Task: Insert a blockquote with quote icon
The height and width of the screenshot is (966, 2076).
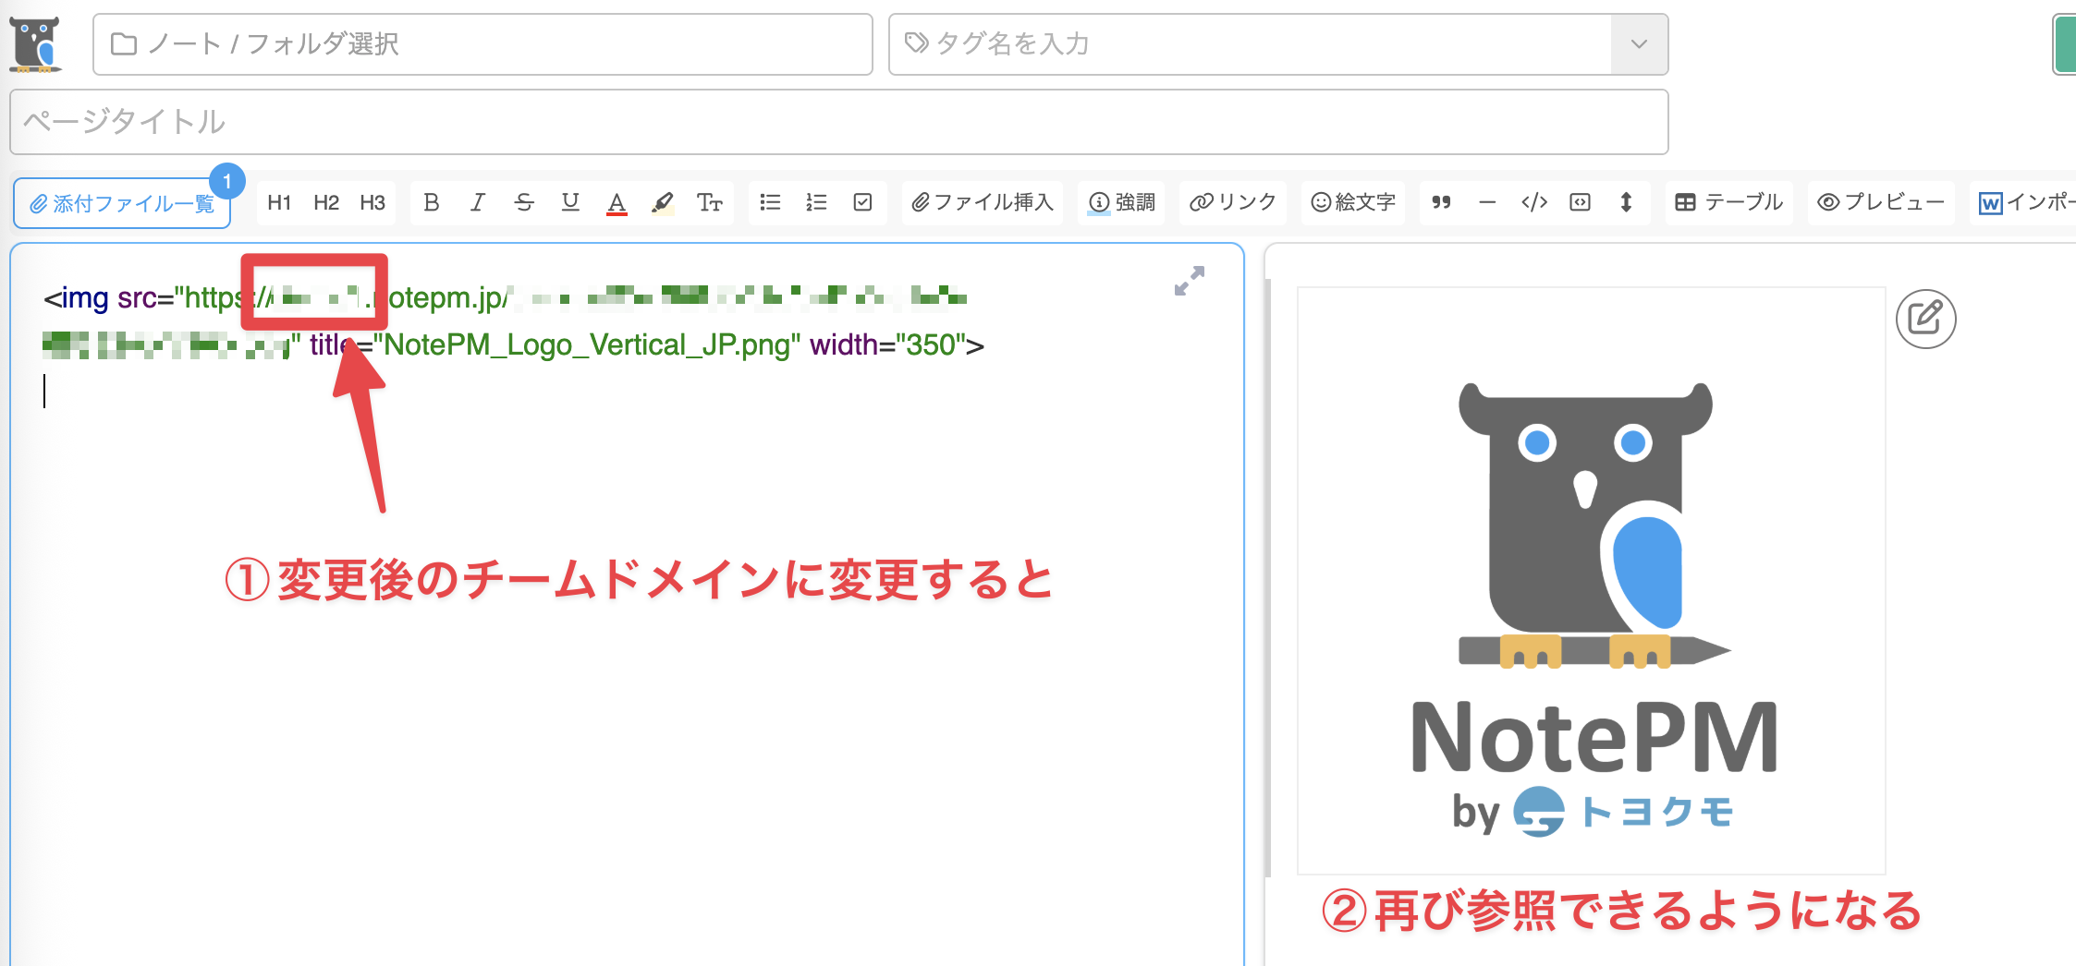Action: [x=1441, y=202]
